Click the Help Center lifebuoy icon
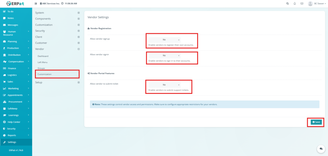The height and width of the screenshot is (156, 328). coord(4,122)
